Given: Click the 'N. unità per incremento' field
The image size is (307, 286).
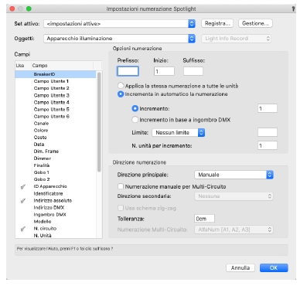Looking at the screenshot, I should (268, 145).
